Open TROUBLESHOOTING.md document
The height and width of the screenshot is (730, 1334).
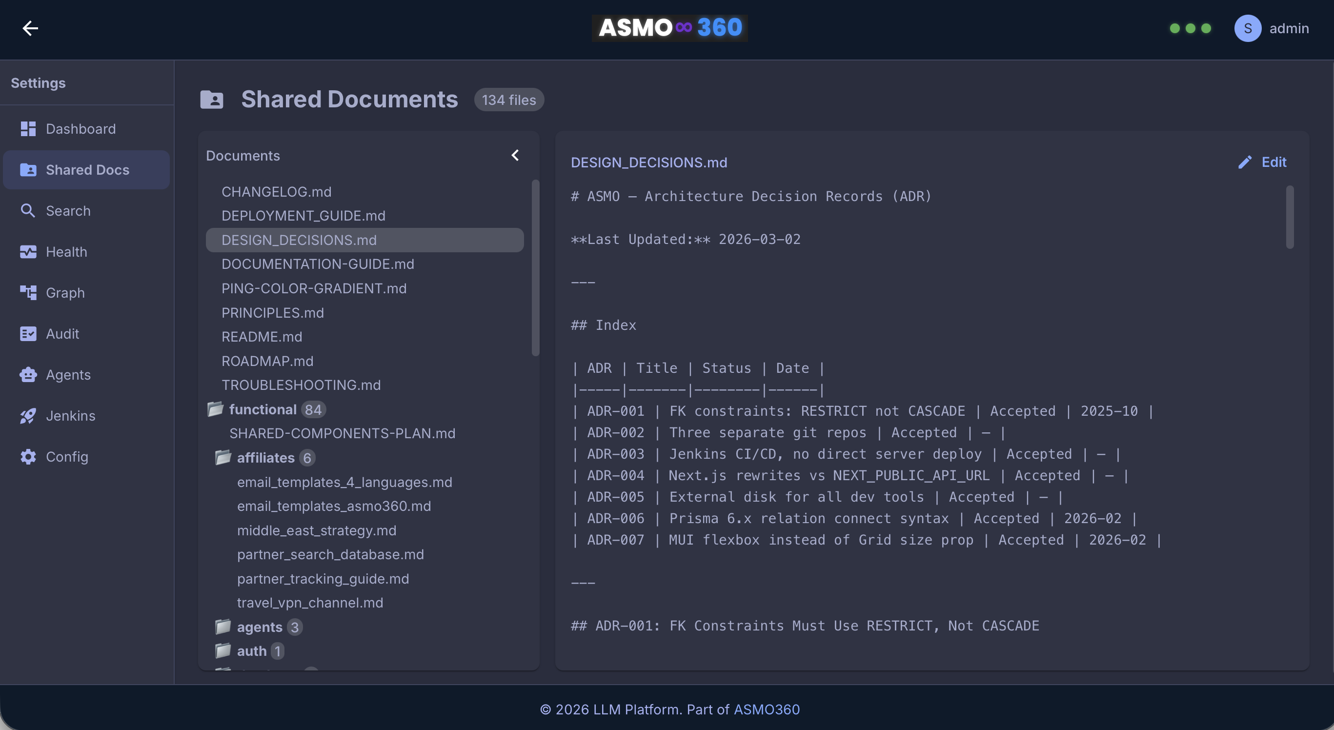pos(301,385)
